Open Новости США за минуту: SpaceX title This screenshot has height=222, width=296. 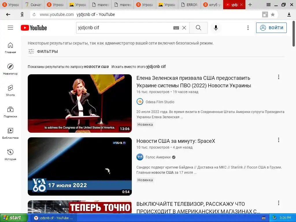click(176, 141)
